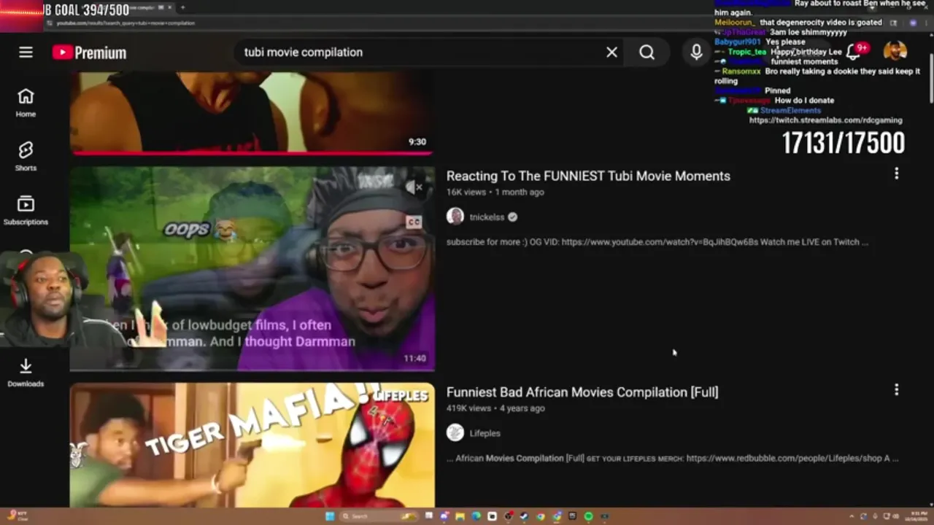
Task: Show hidden system tray icons chevron
Action: click(852, 516)
